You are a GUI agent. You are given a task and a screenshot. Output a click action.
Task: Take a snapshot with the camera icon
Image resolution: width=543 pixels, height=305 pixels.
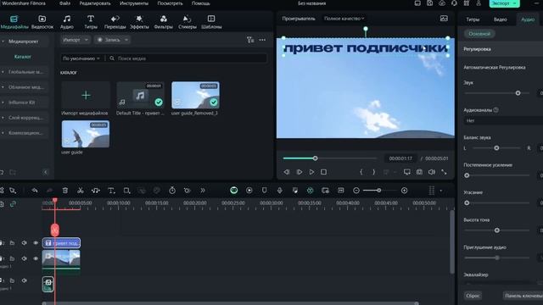click(419, 172)
